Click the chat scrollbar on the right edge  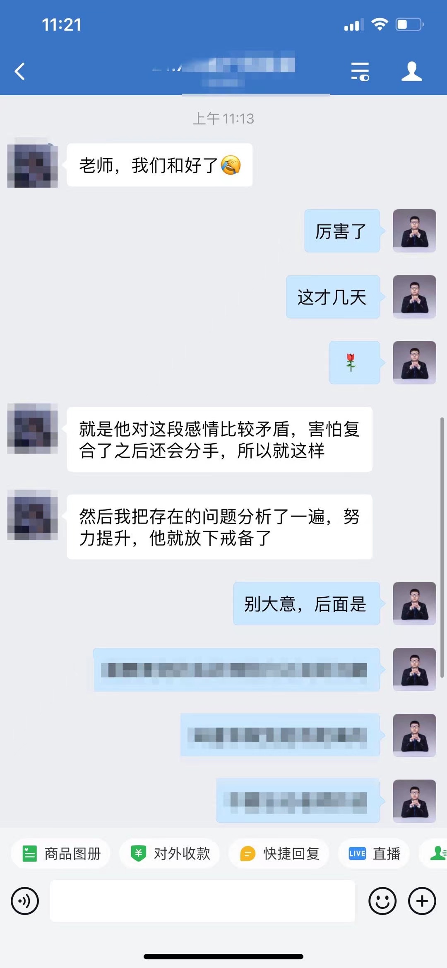coord(442,547)
